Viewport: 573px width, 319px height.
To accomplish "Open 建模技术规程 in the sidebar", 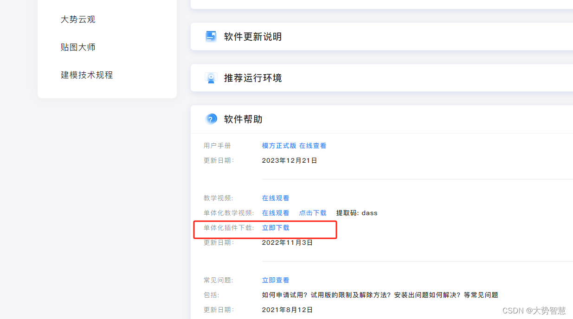I will [x=87, y=75].
